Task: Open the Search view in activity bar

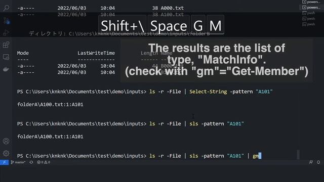Action: pos(6,8)
